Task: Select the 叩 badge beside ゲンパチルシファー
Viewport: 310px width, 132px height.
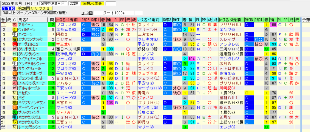Action: tap(15, 64)
